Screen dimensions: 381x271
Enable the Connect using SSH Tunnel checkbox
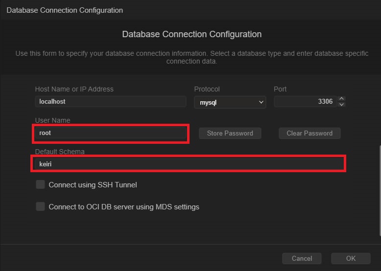tap(40, 185)
